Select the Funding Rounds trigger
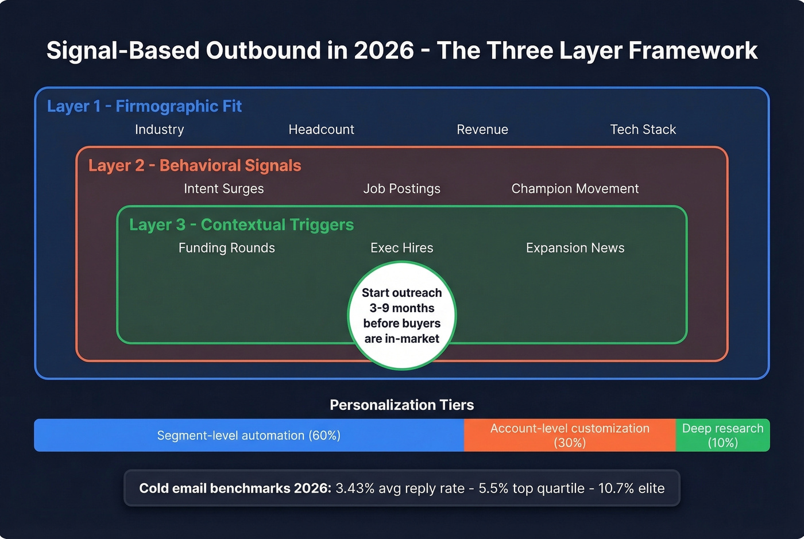 click(226, 248)
